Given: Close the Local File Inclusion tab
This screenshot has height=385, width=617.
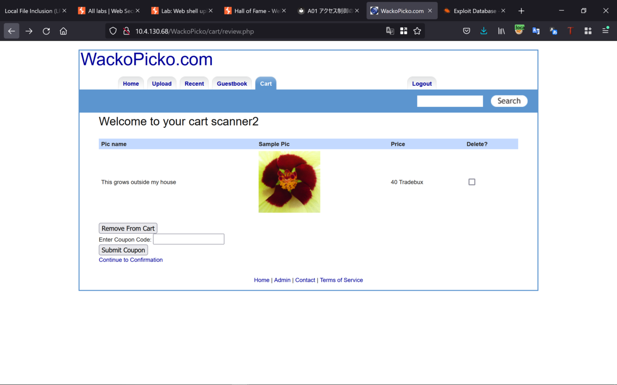Looking at the screenshot, I should [64, 11].
